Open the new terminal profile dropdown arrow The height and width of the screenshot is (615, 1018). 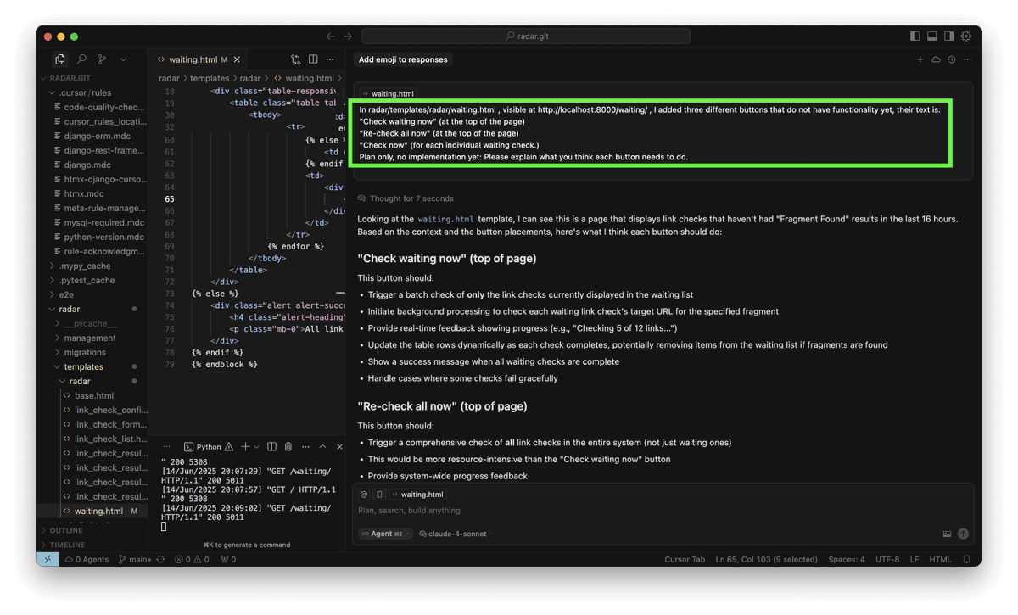[x=256, y=446]
